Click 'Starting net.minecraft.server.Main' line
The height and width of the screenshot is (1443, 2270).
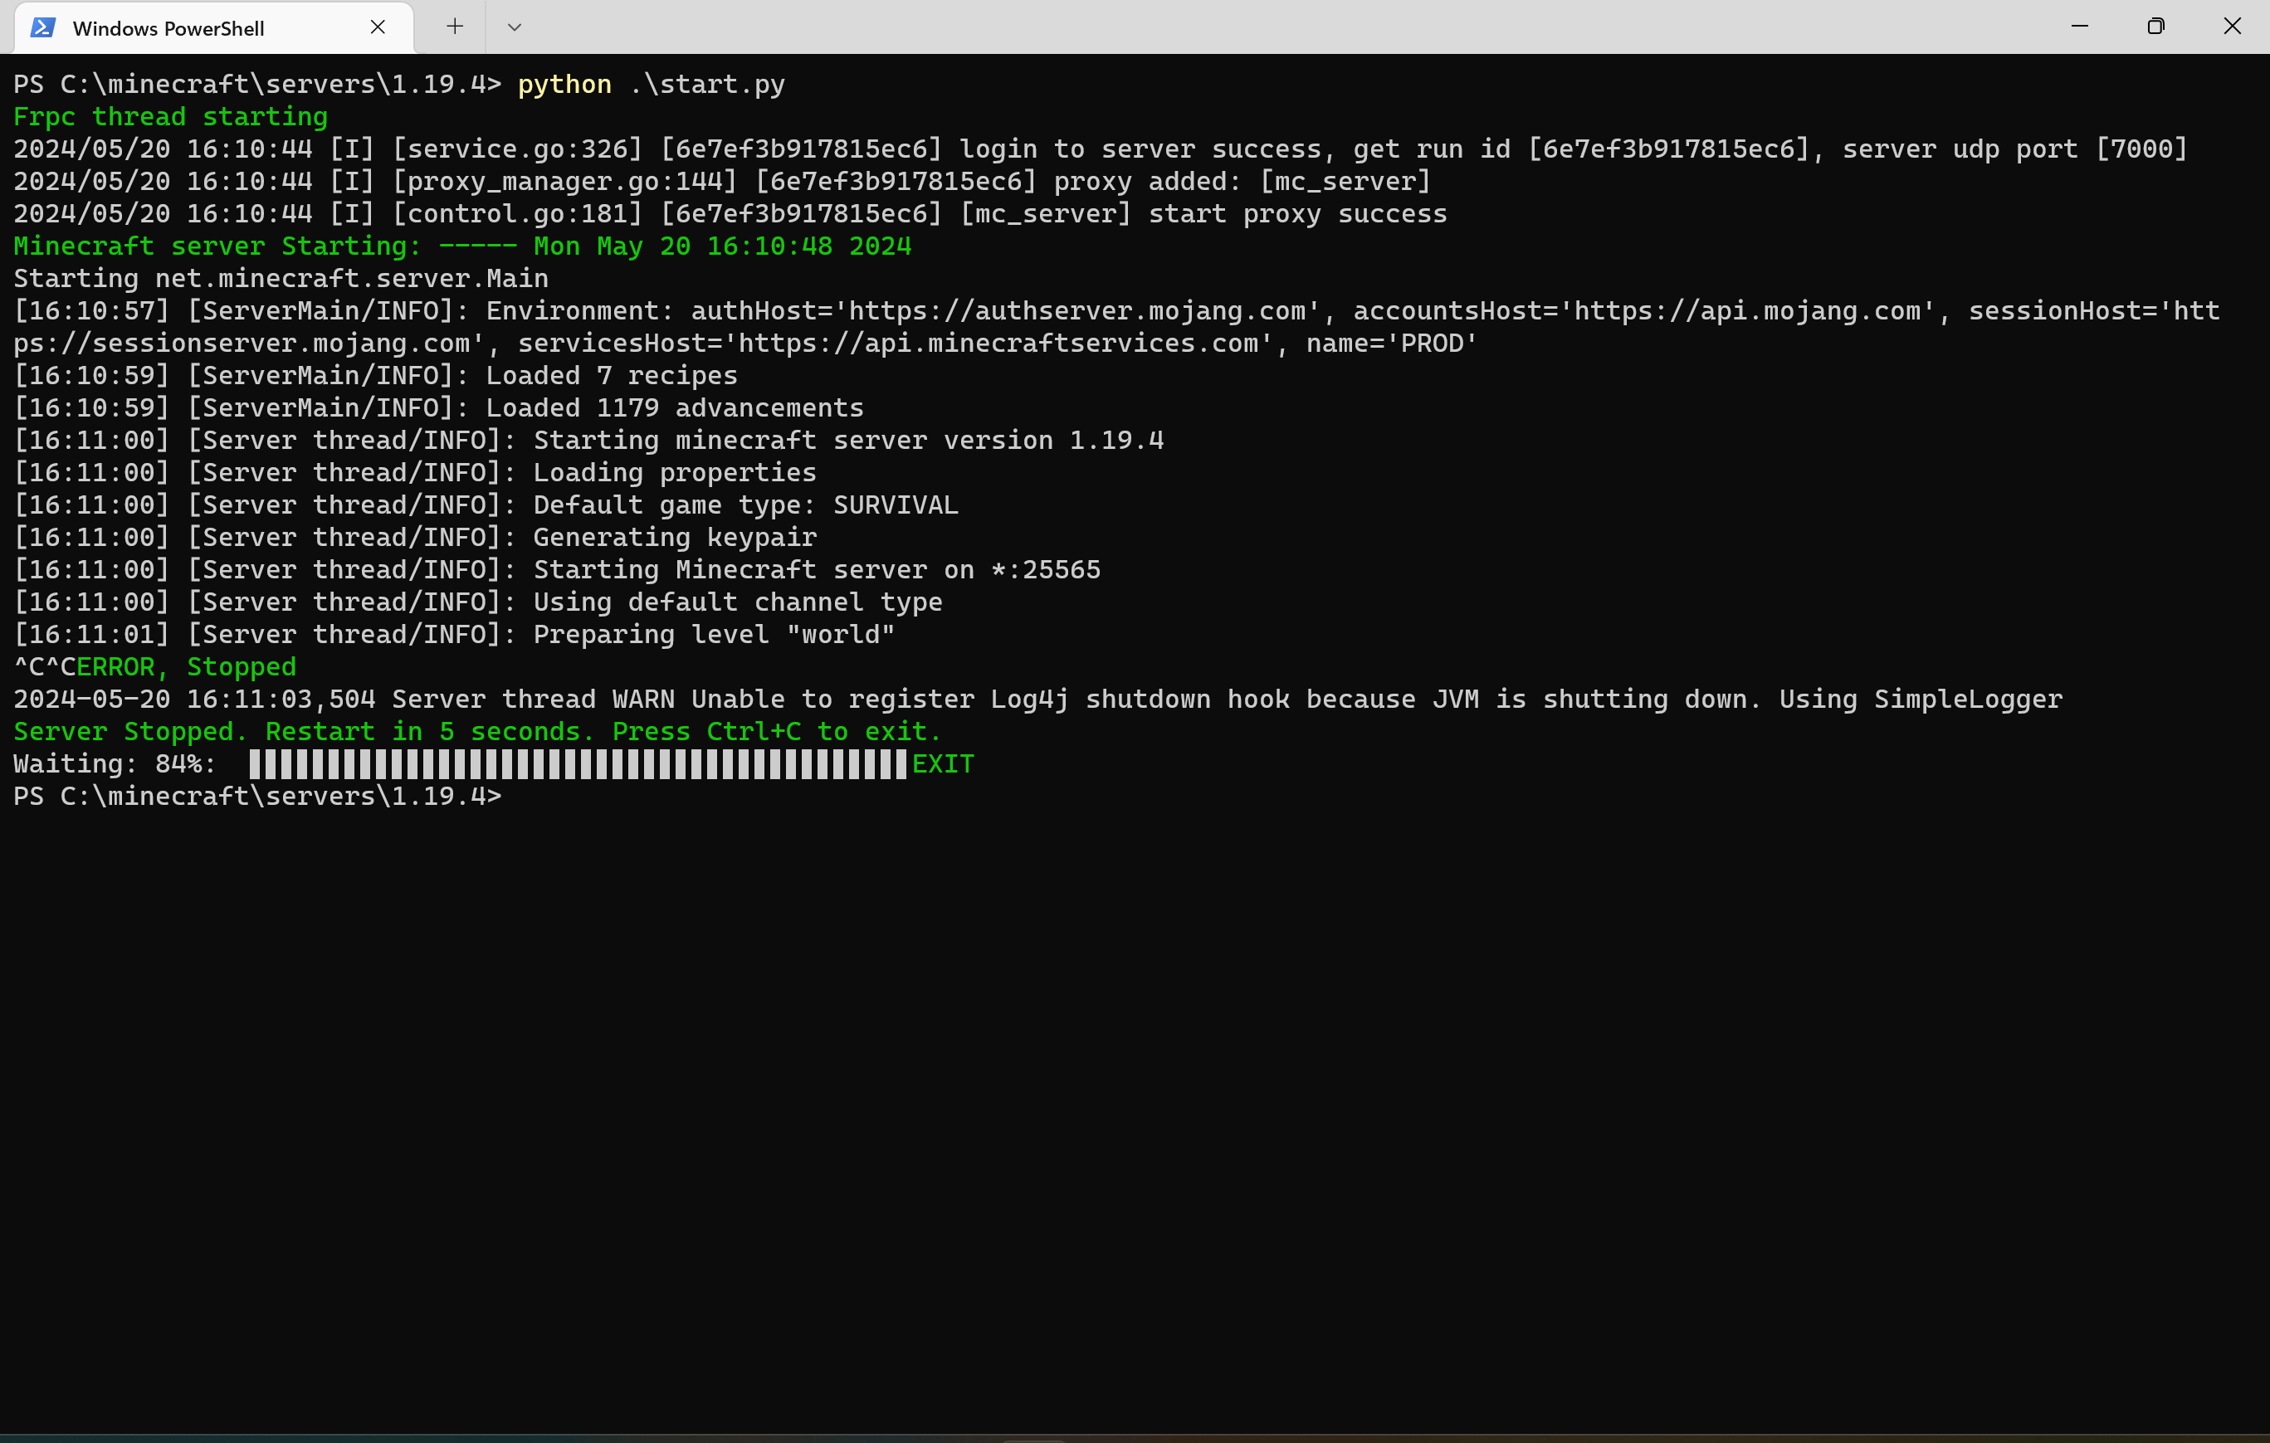tap(281, 278)
